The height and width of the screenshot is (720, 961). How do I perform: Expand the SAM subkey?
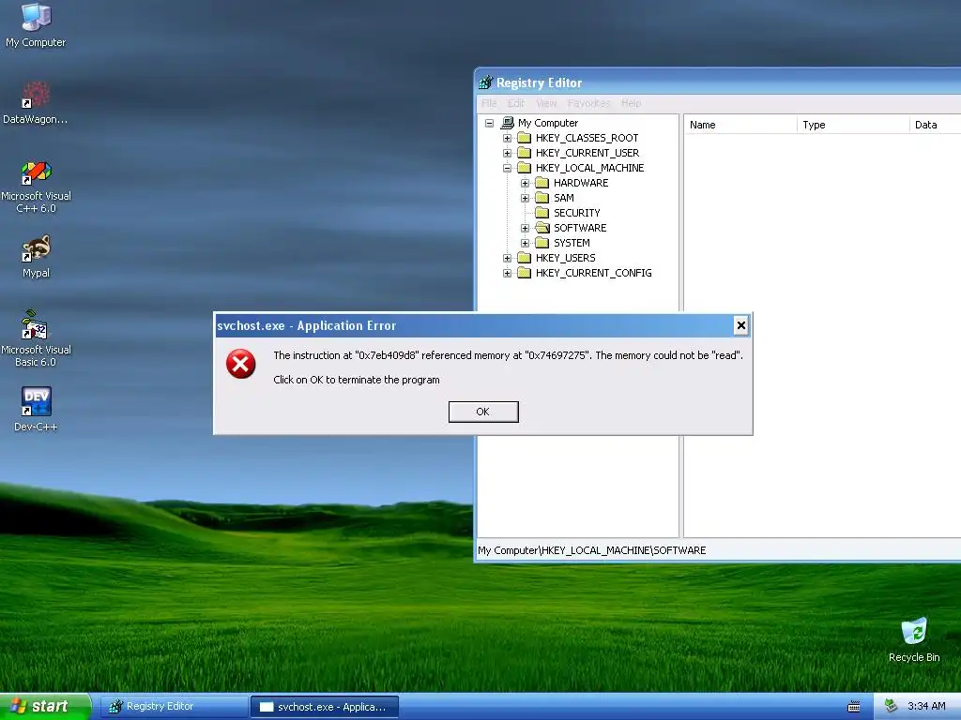525,198
